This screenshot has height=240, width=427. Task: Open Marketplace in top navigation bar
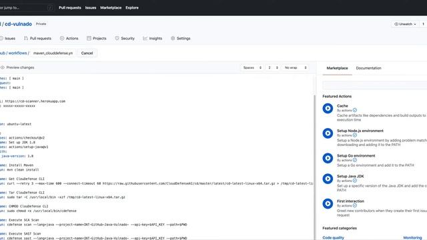click(x=111, y=7)
